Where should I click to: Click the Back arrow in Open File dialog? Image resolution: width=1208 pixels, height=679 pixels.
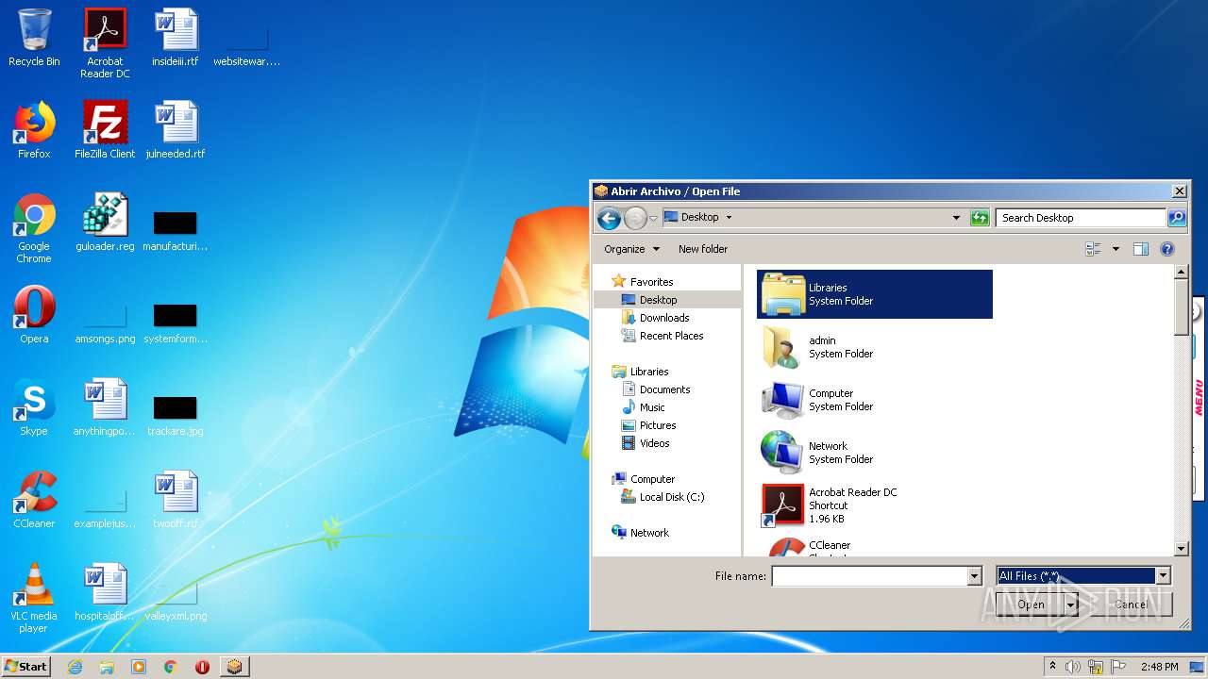click(609, 218)
